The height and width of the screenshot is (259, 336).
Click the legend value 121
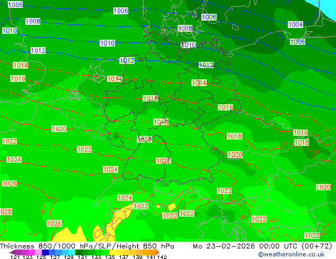coord(14,257)
